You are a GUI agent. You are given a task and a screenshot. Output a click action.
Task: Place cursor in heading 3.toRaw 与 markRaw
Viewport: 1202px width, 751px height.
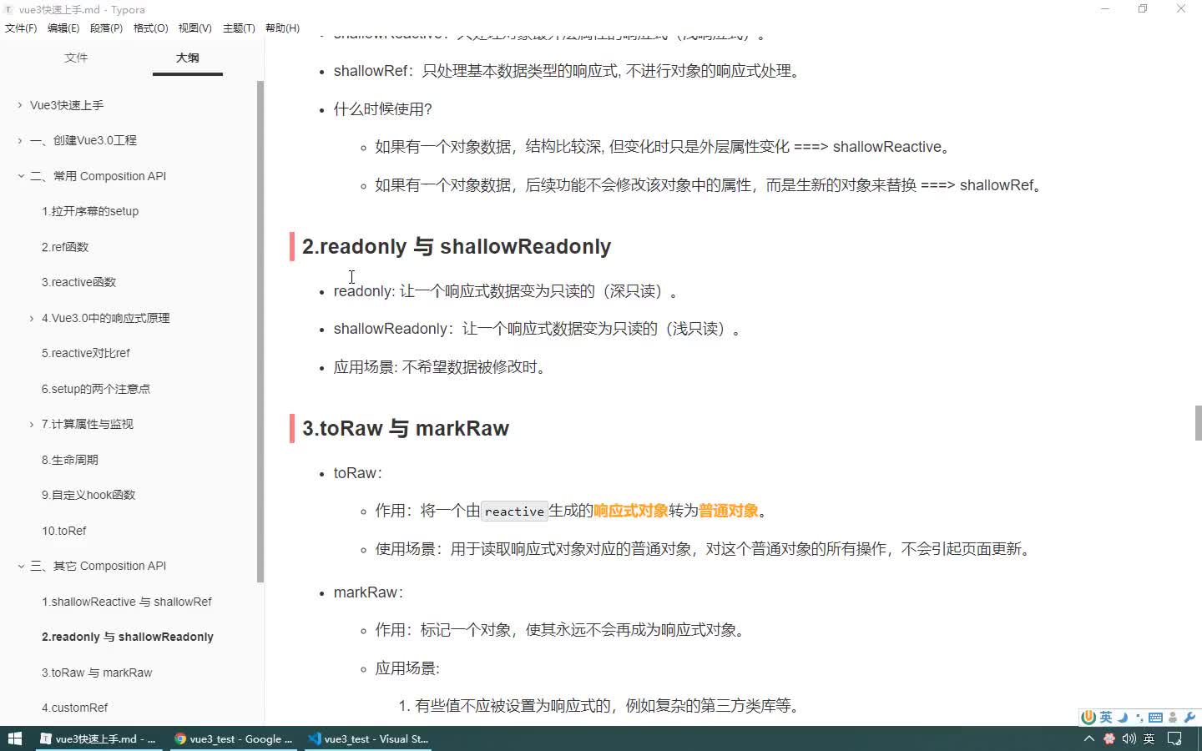[406, 429]
